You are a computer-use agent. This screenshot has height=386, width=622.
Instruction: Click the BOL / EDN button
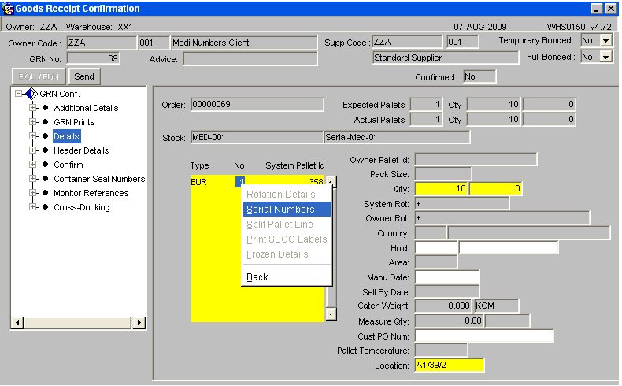click(39, 76)
